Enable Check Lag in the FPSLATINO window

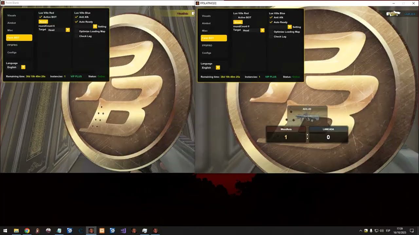pyautogui.click(x=271, y=37)
